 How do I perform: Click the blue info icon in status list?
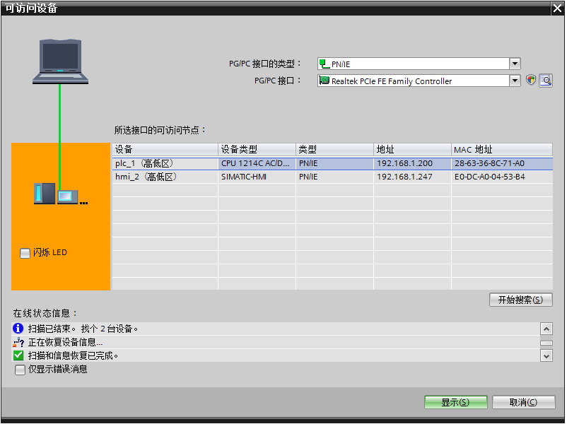18,328
